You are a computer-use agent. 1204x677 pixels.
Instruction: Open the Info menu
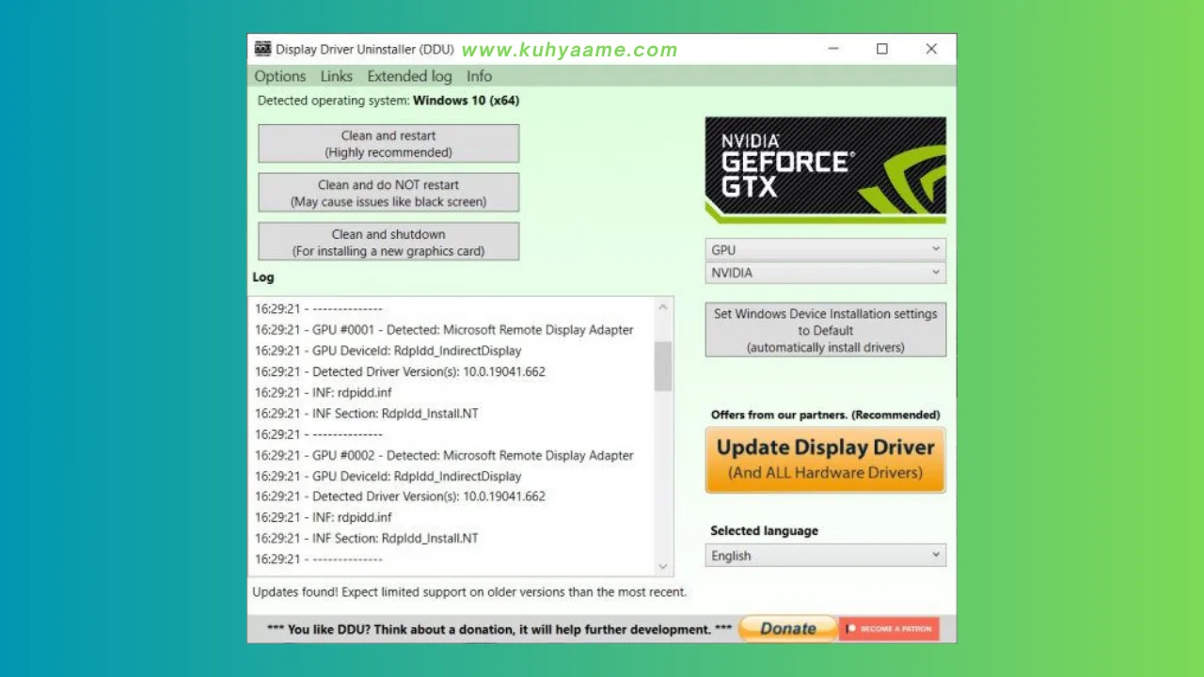[479, 76]
